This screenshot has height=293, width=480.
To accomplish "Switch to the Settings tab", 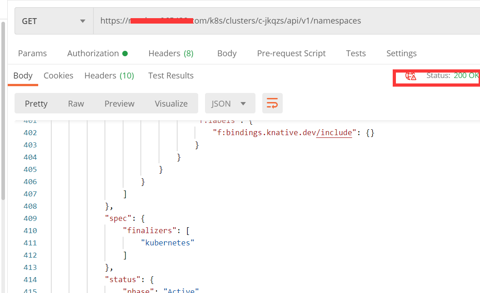I will coord(401,53).
